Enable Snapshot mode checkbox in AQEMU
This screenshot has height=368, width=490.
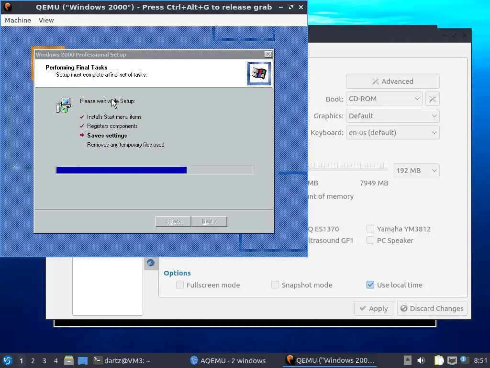coord(275,285)
